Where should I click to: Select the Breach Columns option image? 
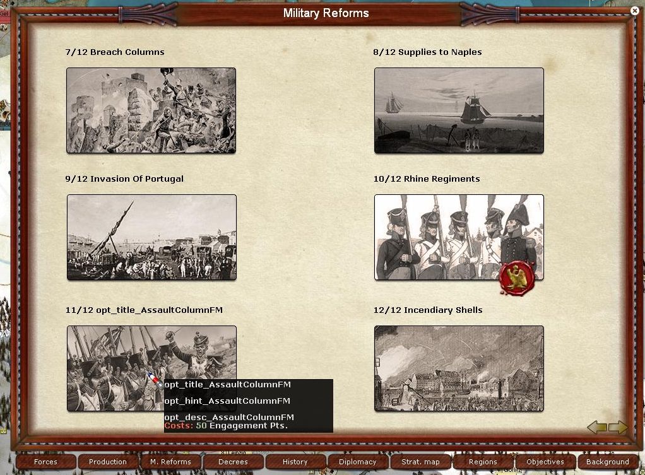151,110
